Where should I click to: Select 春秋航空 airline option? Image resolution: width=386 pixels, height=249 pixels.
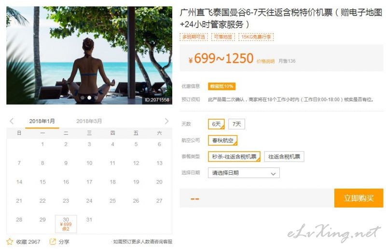click(x=222, y=140)
